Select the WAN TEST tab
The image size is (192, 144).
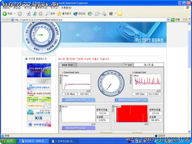coord(68,65)
